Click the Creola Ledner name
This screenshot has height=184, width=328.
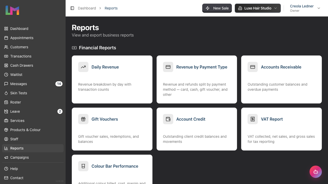tap(302, 6)
